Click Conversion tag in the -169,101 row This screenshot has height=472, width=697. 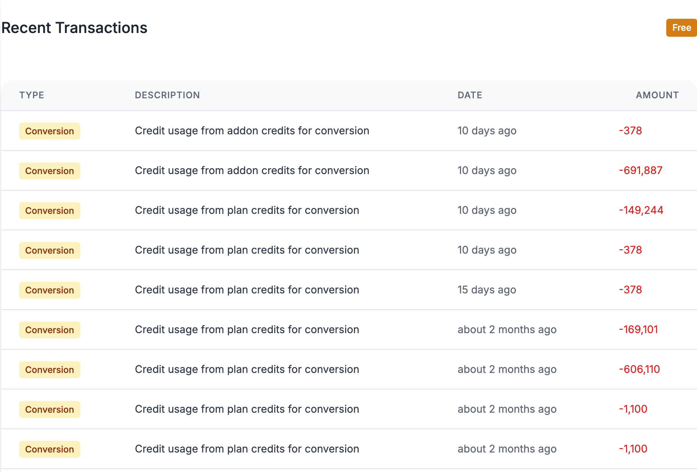50,330
